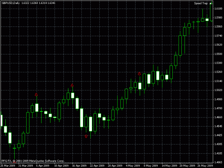
Task: Click the 1.5140 price axis label
Action: click(x=218, y=81)
